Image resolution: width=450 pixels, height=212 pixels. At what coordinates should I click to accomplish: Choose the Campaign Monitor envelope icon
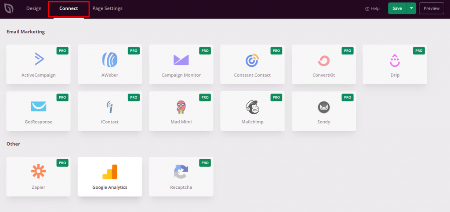(181, 60)
